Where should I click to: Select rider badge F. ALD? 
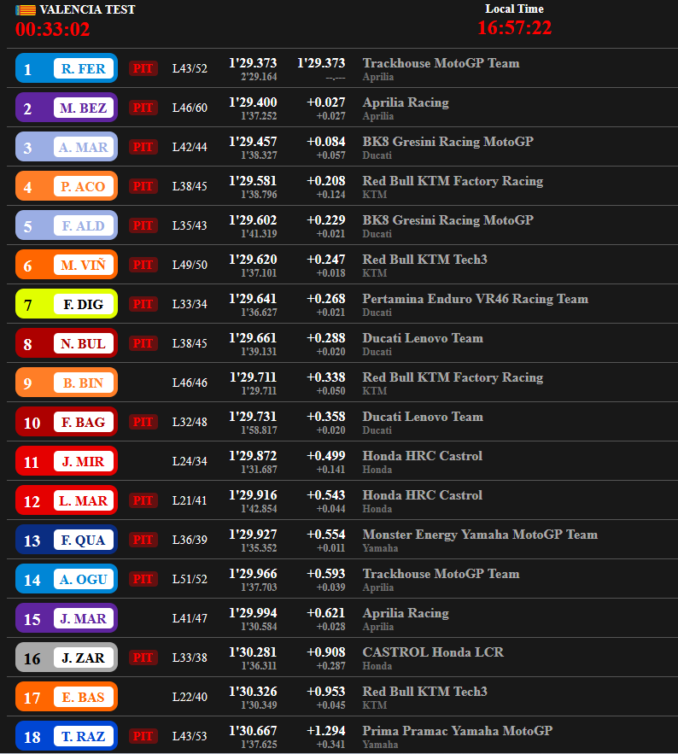point(67,225)
